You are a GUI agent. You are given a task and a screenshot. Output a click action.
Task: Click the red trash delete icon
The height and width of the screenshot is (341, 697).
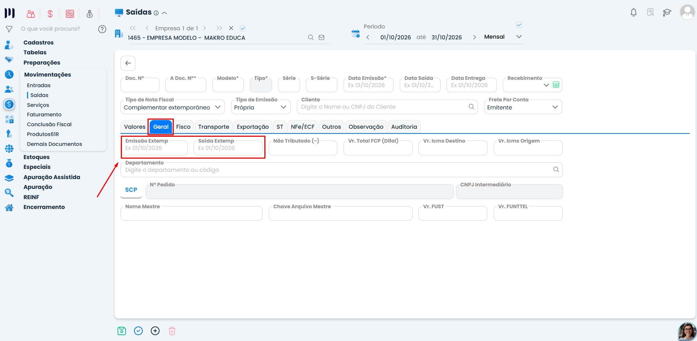point(172,331)
